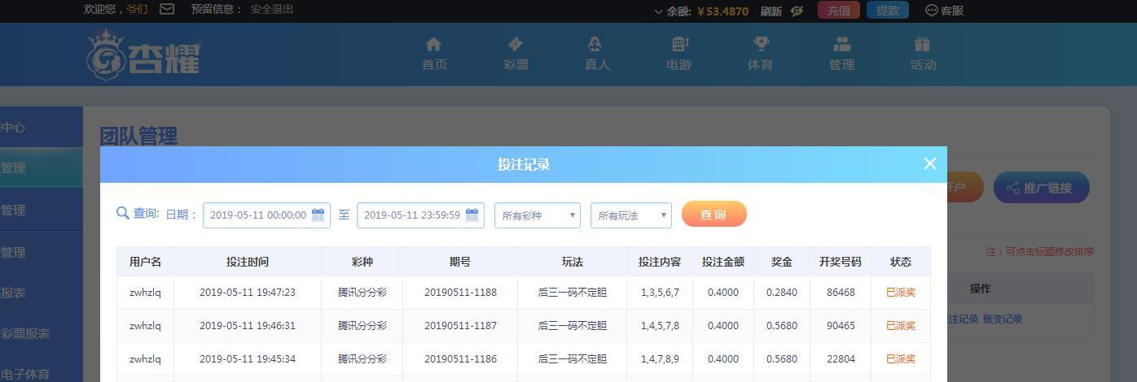The width and height of the screenshot is (1137, 382).
Task: Go to the 体育 sports trophy icon
Action: [760, 44]
